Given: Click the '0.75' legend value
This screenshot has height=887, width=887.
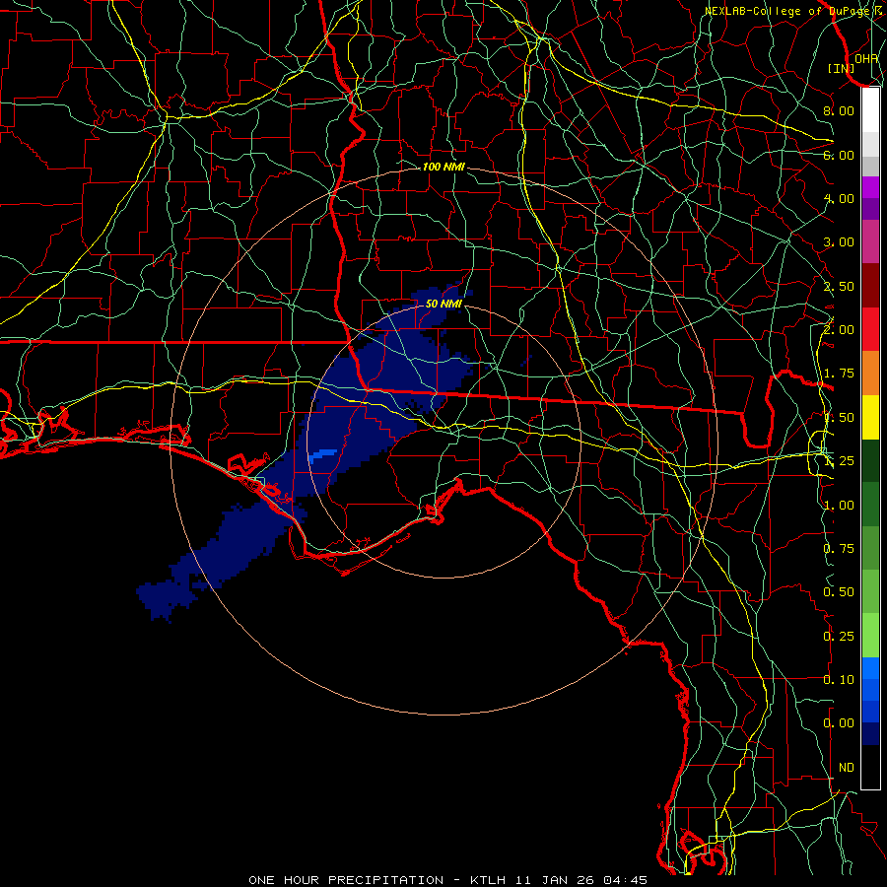Looking at the screenshot, I should (839, 549).
